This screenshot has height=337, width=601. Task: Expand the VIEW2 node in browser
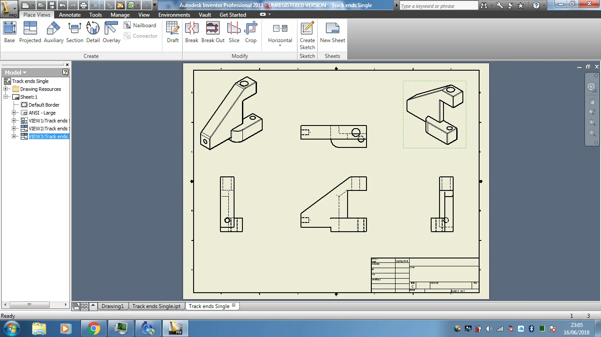click(14, 129)
